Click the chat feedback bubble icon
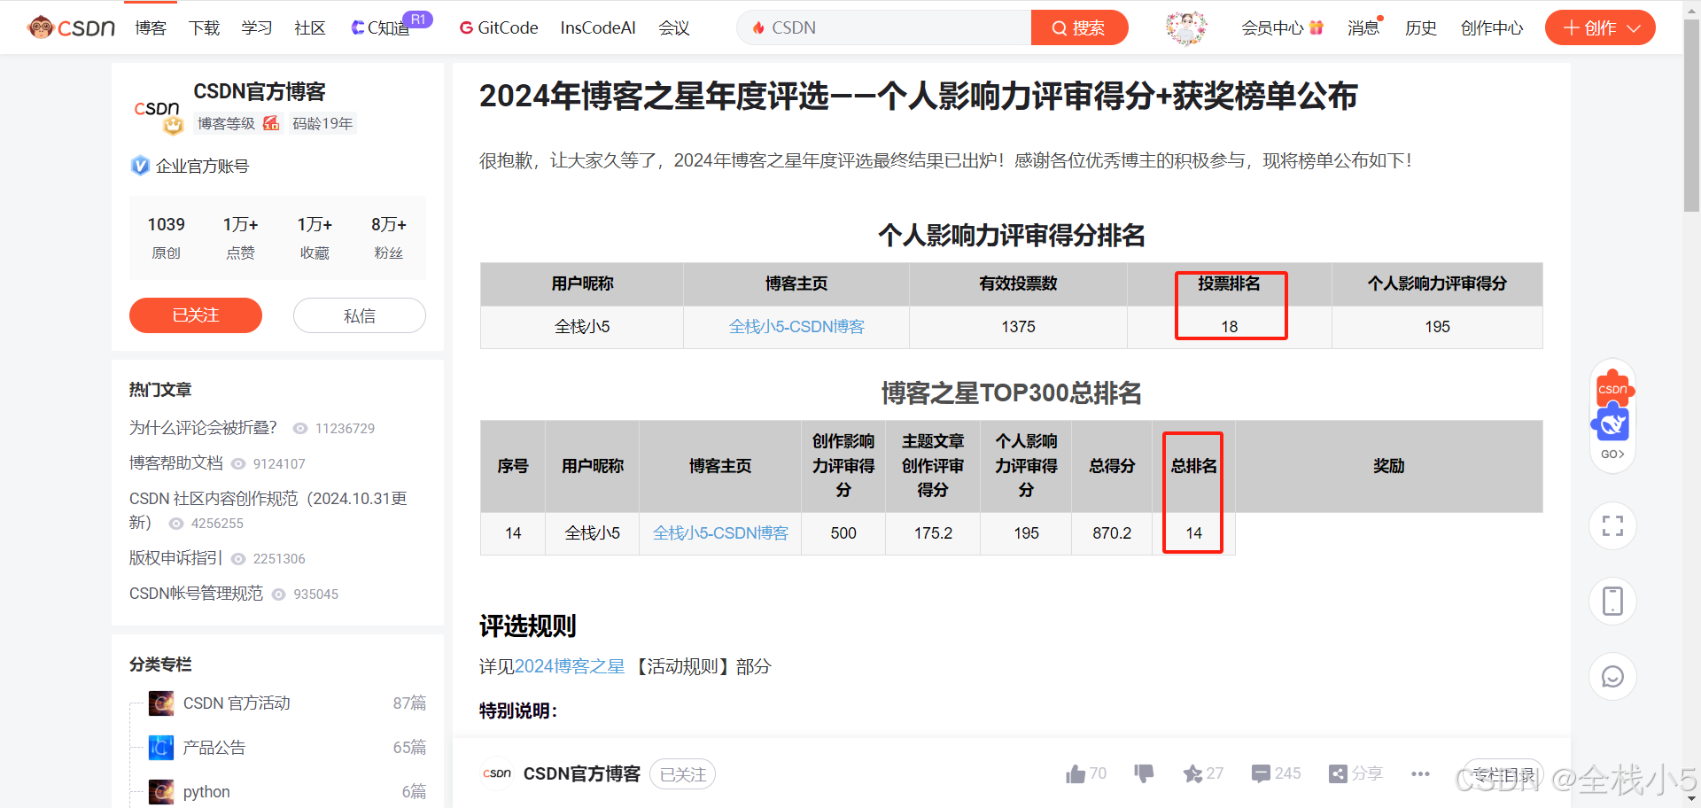The height and width of the screenshot is (808, 1701). tap(1612, 676)
